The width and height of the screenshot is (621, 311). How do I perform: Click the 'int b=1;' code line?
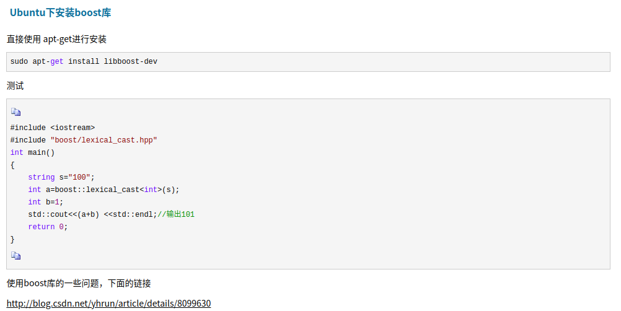tap(45, 202)
